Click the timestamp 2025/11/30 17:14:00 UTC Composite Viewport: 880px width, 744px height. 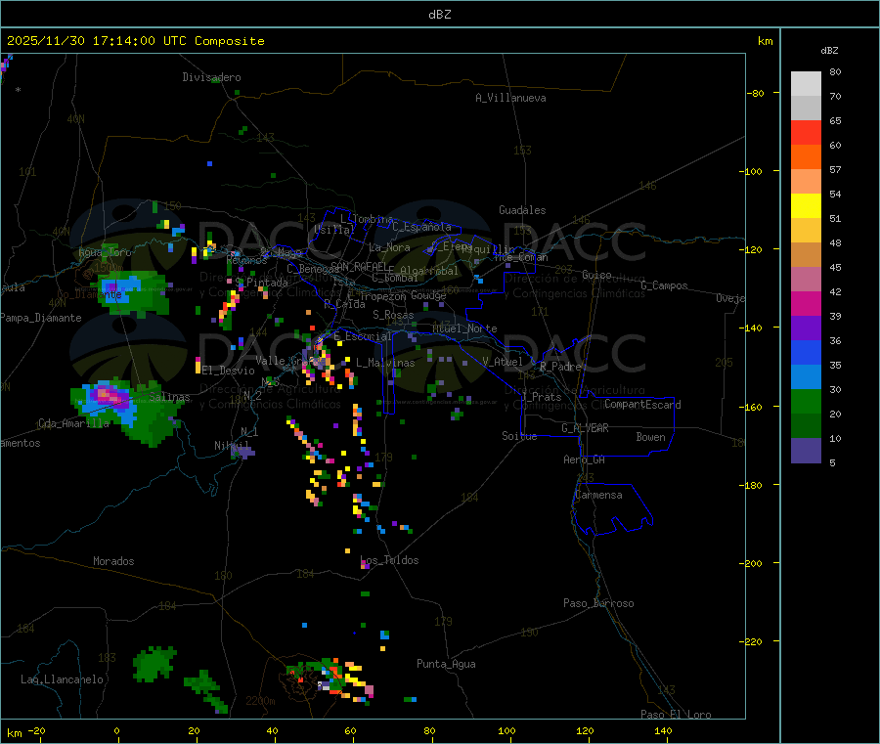click(x=135, y=41)
